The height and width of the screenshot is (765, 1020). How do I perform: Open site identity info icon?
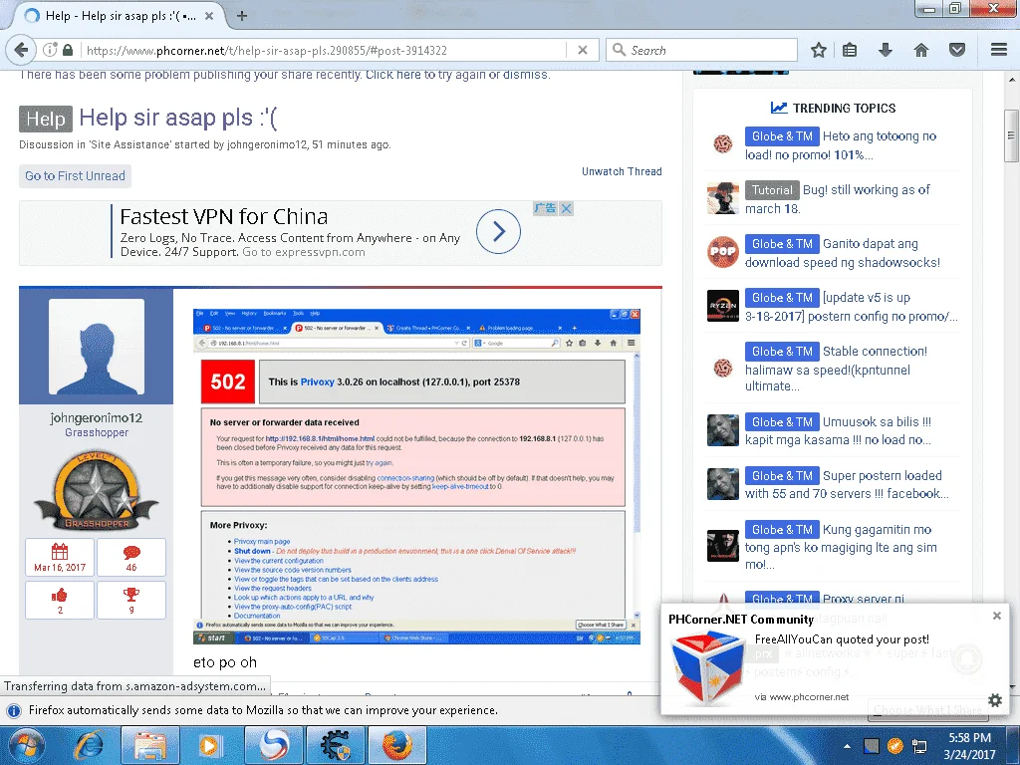(50, 50)
